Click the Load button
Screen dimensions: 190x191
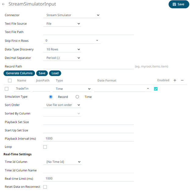[55, 73]
